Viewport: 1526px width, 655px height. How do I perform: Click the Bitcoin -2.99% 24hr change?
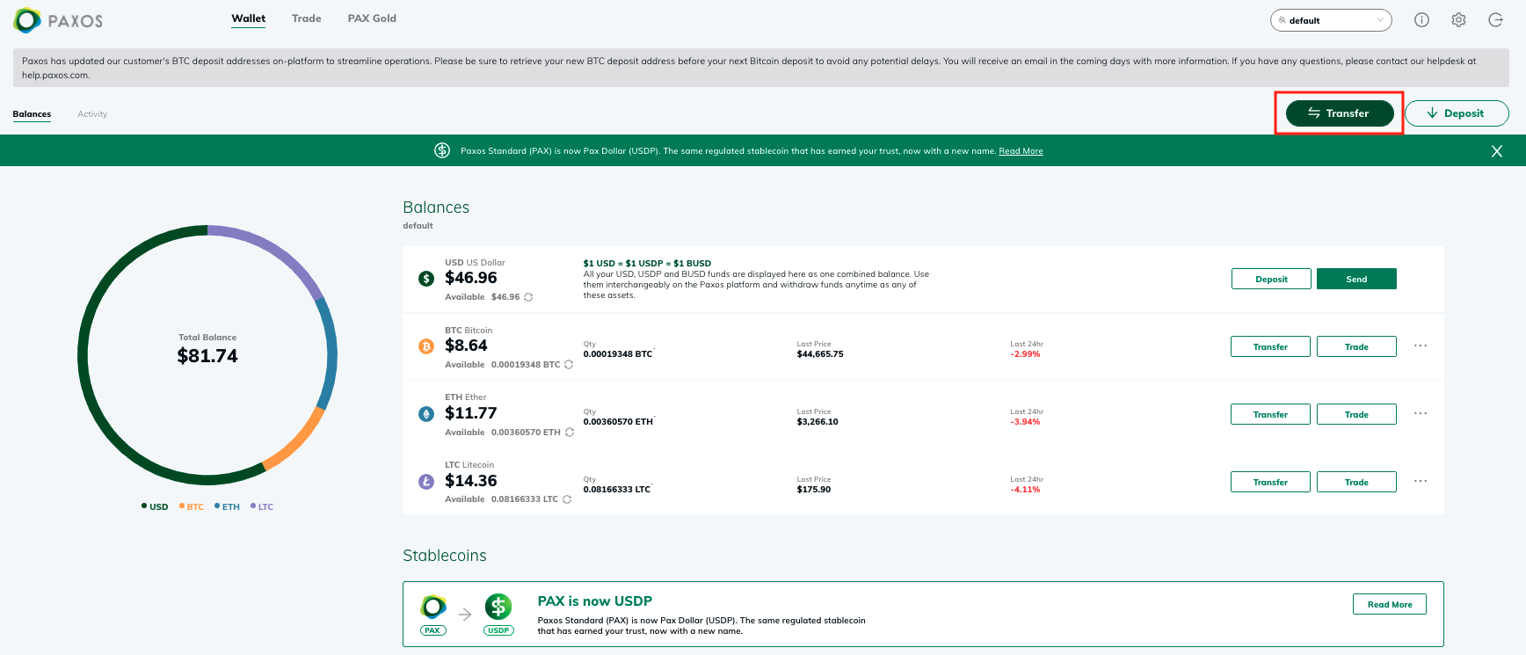point(1025,354)
